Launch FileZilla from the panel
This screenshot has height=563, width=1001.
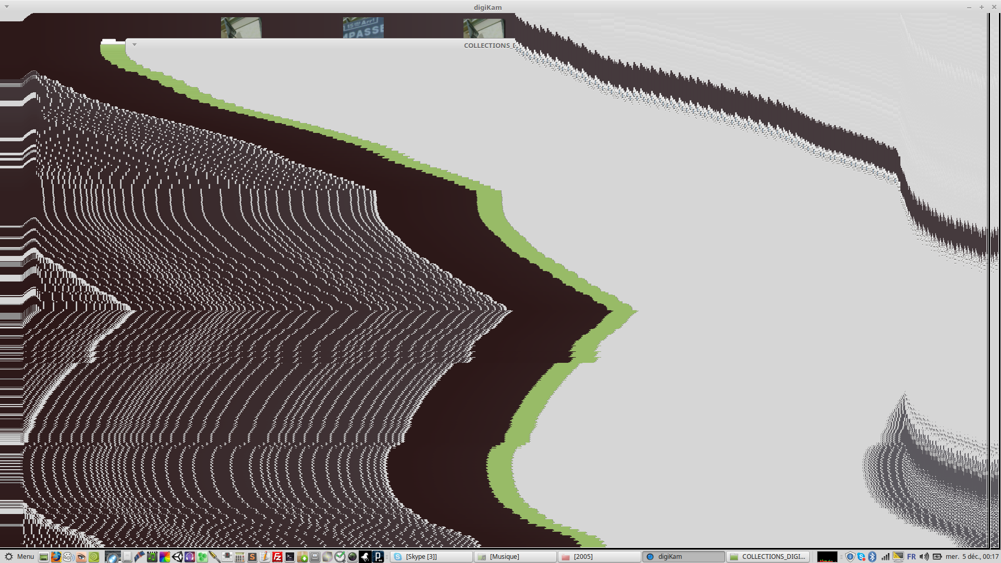pyautogui.click(x=277, y=557)
